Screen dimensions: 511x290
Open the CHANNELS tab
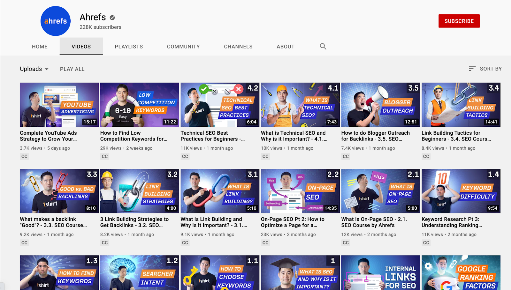click(238, 47)
